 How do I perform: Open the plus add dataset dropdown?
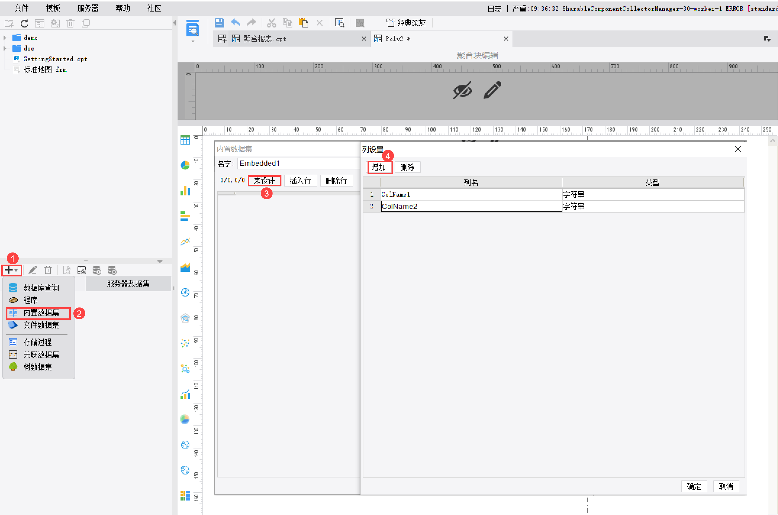(12, 270)
